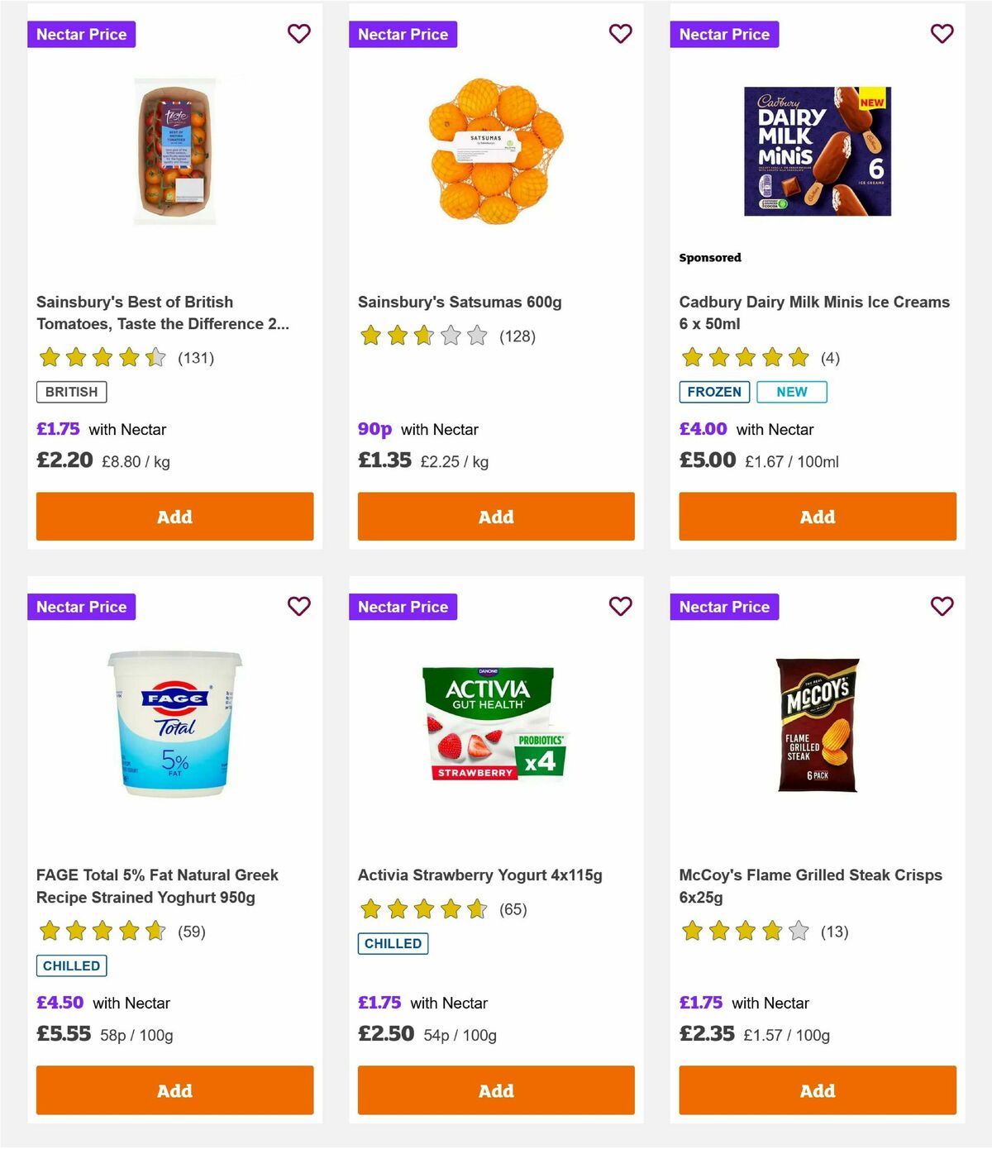Add Sainsbury's Satsumas to the basket

[x=495, y=516]
